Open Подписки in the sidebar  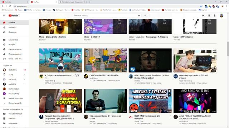point(14,32)
